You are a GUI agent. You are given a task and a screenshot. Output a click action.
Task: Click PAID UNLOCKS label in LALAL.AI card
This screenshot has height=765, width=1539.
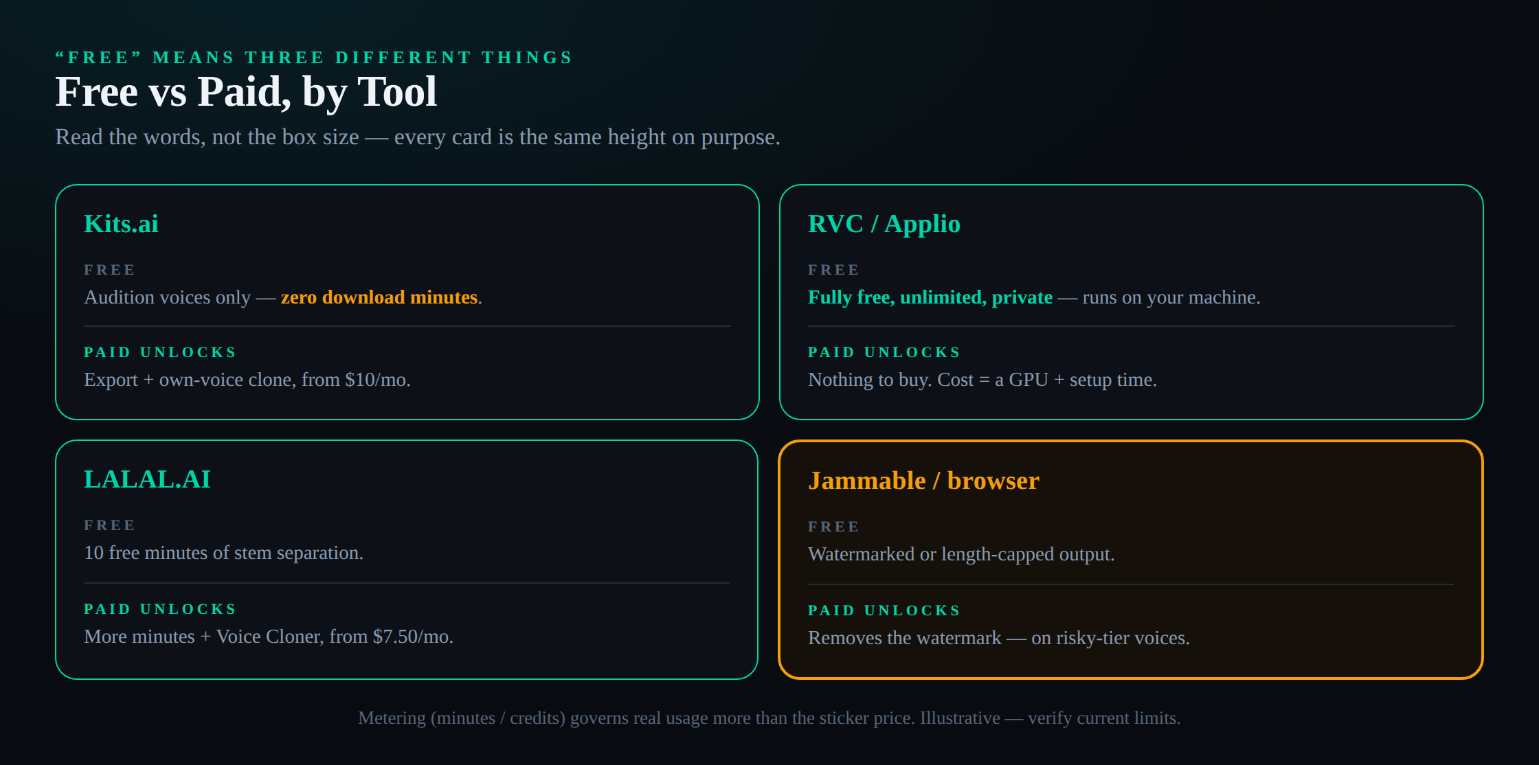click(160, 609)
